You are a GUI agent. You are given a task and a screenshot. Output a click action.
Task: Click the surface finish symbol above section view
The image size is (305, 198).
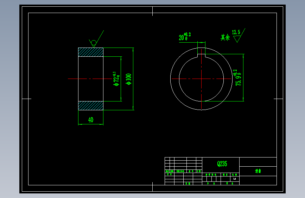tap(96, 39)
